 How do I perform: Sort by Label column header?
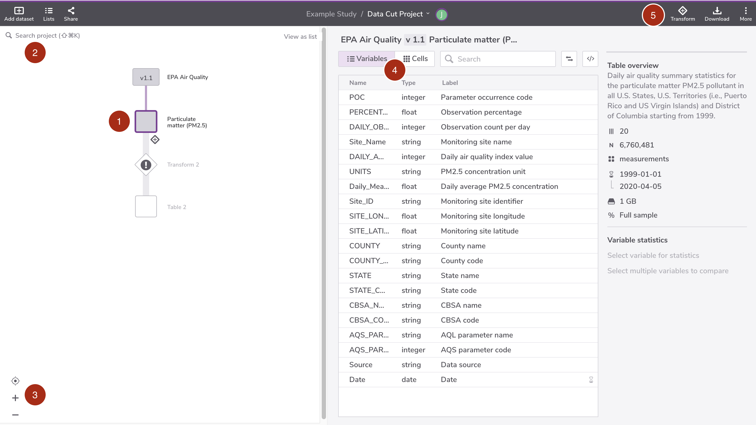pyautogui.click(x=450, y=83)
